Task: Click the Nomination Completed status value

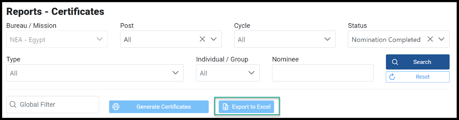Action: pos(386,40)
